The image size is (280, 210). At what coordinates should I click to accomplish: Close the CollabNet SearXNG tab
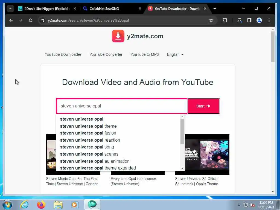tap(140, 8)
